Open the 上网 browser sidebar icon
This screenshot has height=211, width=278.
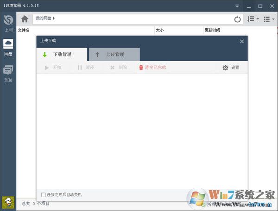click(8, 23)
